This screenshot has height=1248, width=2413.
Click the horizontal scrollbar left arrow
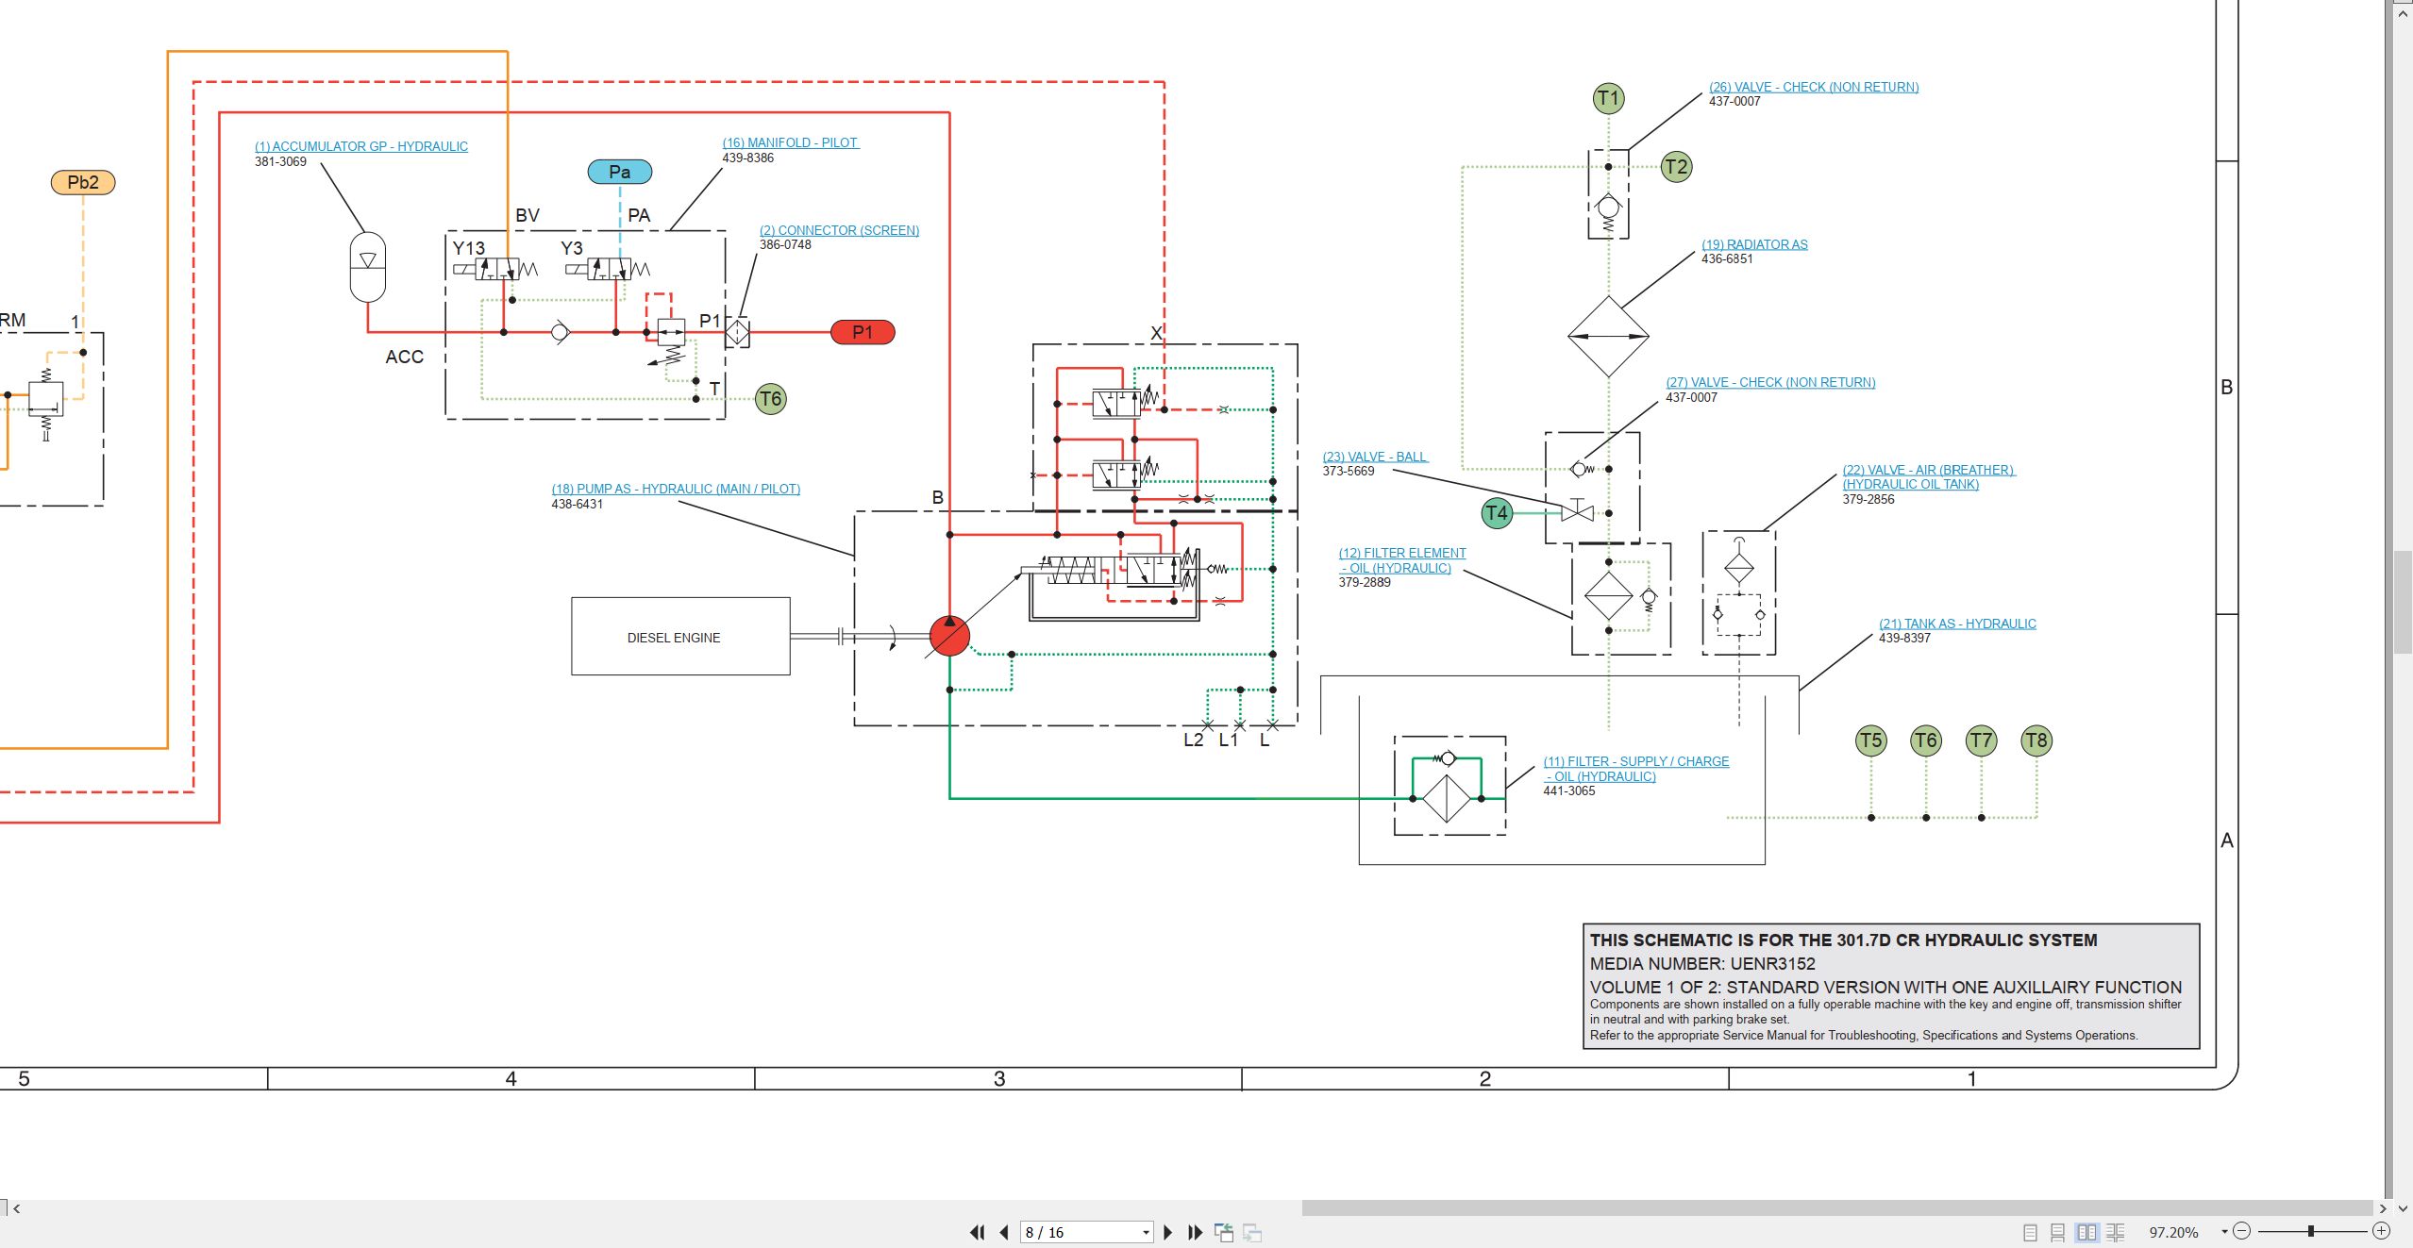(x=16, y=1208)
